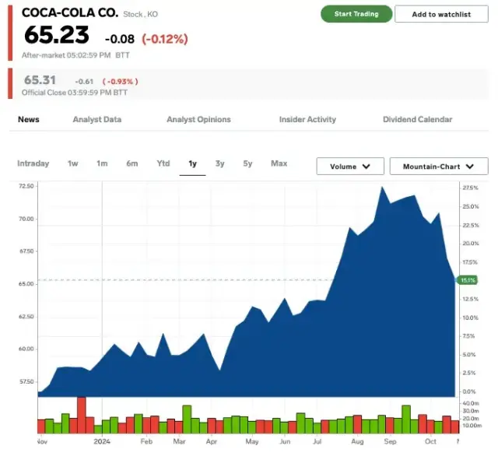The image size is (498, 456).
Task: Open the News tab
Action: tap(29, 120)
